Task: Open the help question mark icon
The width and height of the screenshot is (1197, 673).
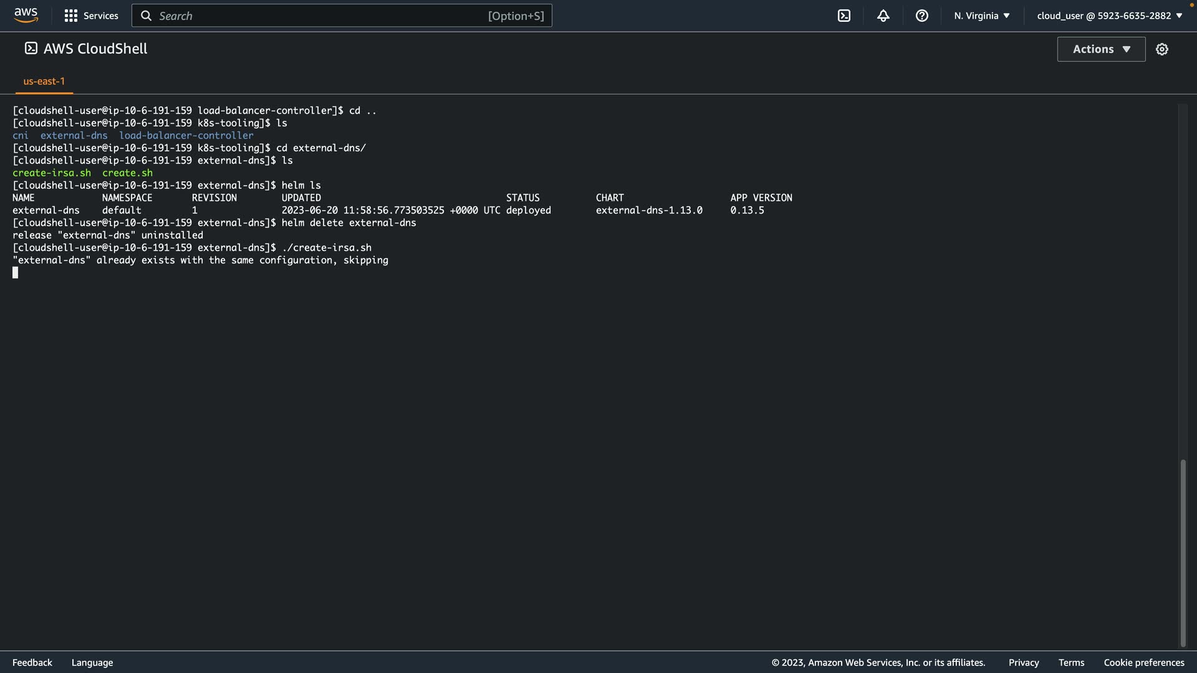Action: point(921,16)
